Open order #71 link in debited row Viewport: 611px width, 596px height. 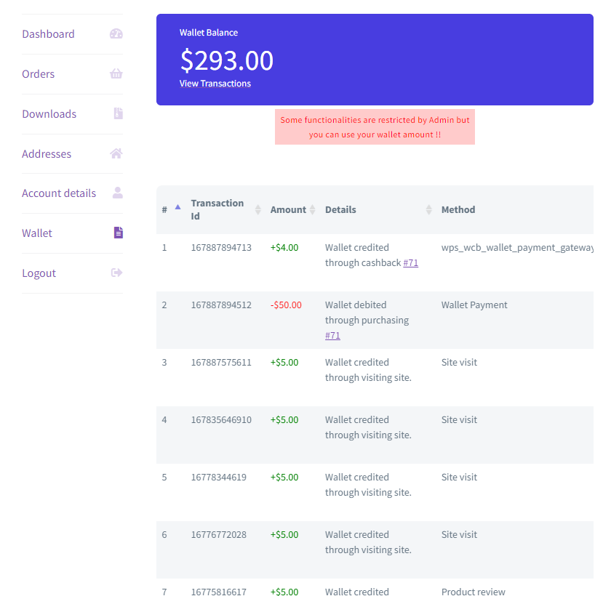pyautogui.click(x=332, y=335)
